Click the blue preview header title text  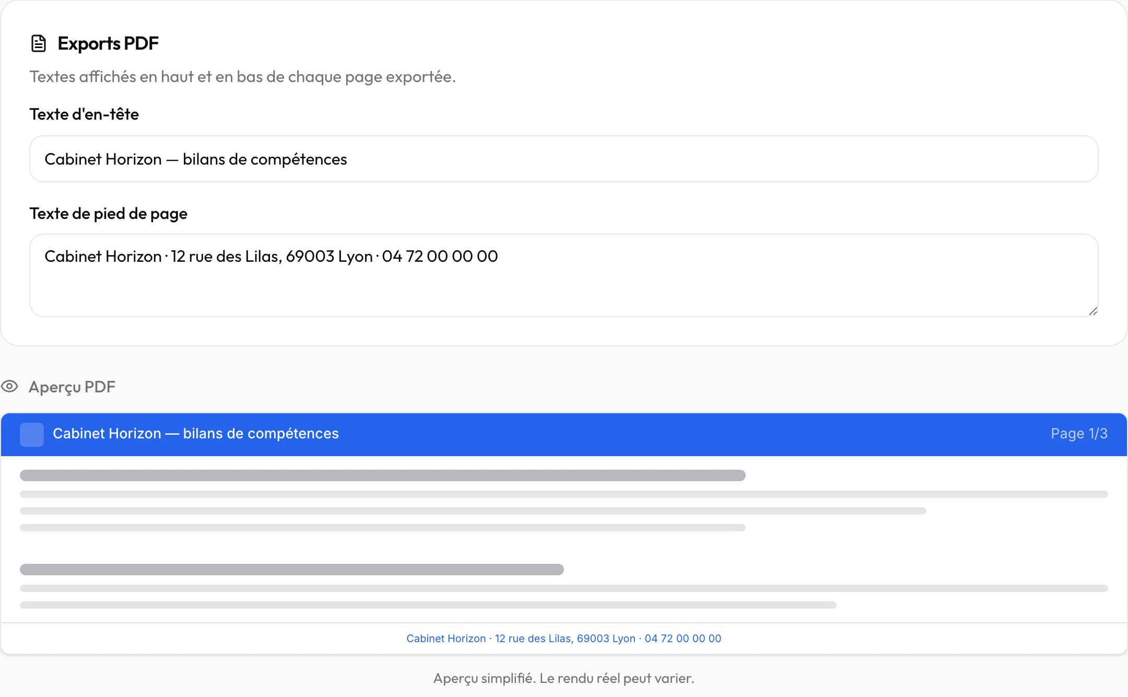coord(196,434)
